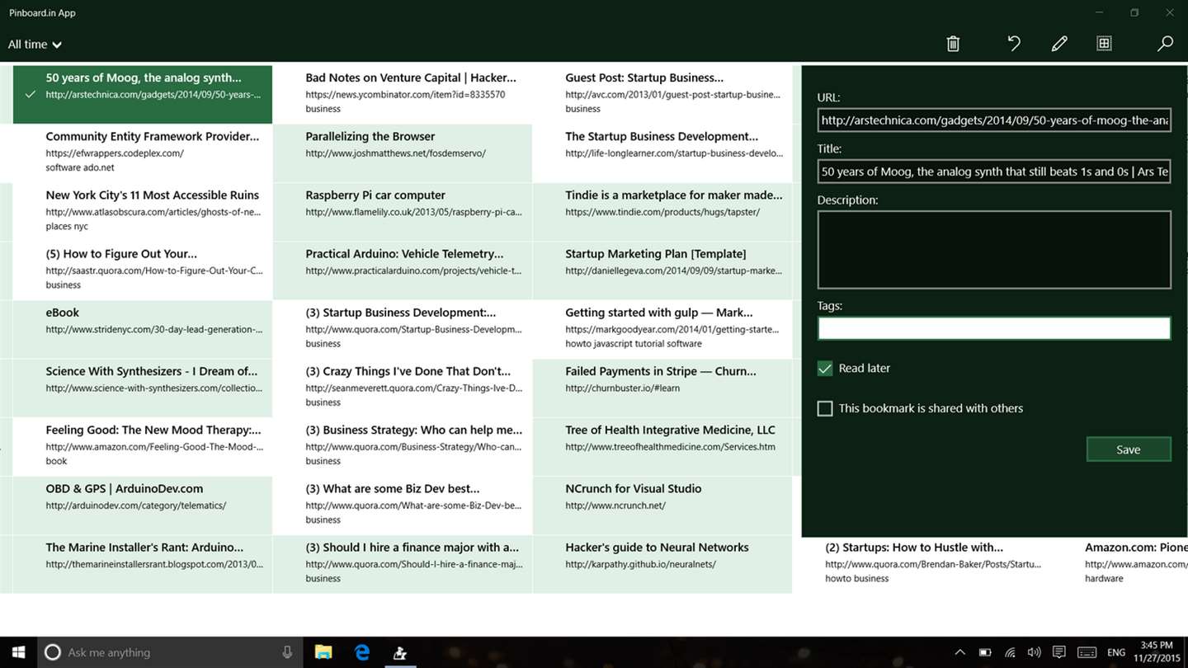Click into the Title field
The height and width of the screenshot is (668, 1188).
[994, 172]
